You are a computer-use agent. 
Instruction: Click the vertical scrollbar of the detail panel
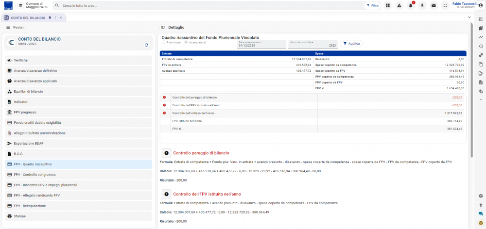[x=472, y=90]
